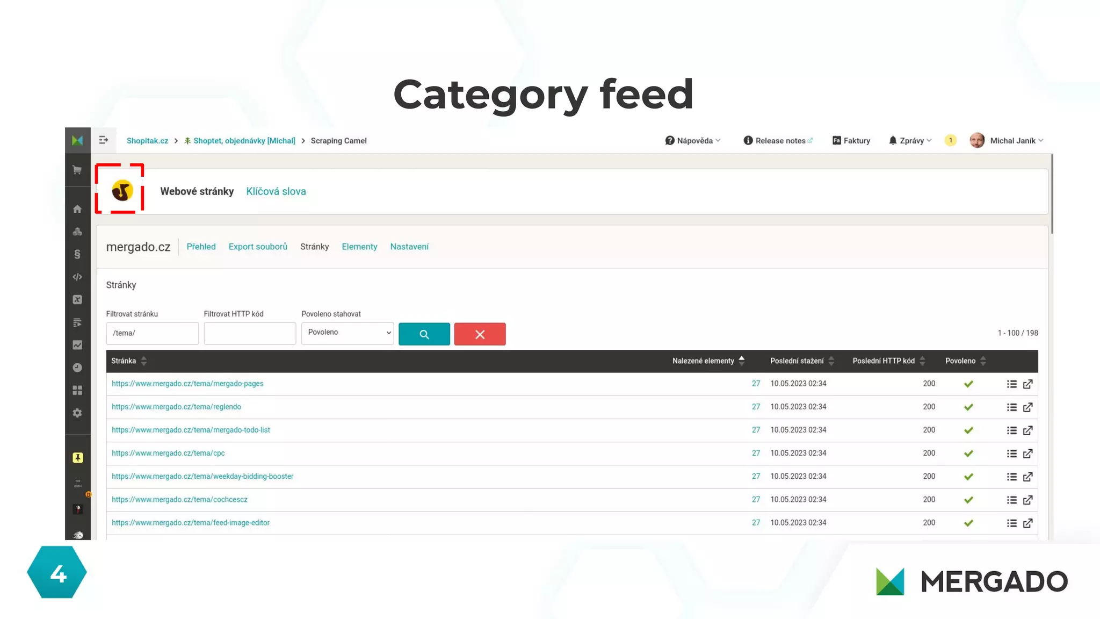Sort by Povoleno column

coord(966,361)
